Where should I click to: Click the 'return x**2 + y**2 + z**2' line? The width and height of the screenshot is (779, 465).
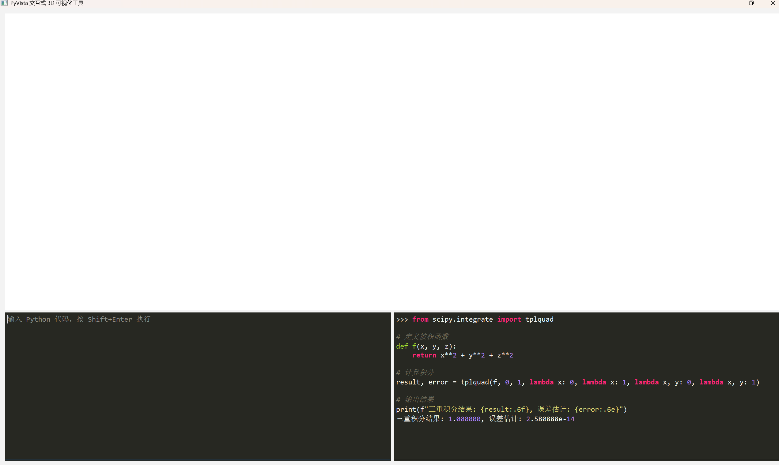coord(462,355)
